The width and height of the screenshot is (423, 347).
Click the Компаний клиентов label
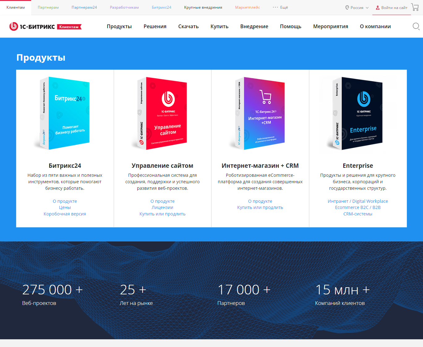tap(340, 303)
